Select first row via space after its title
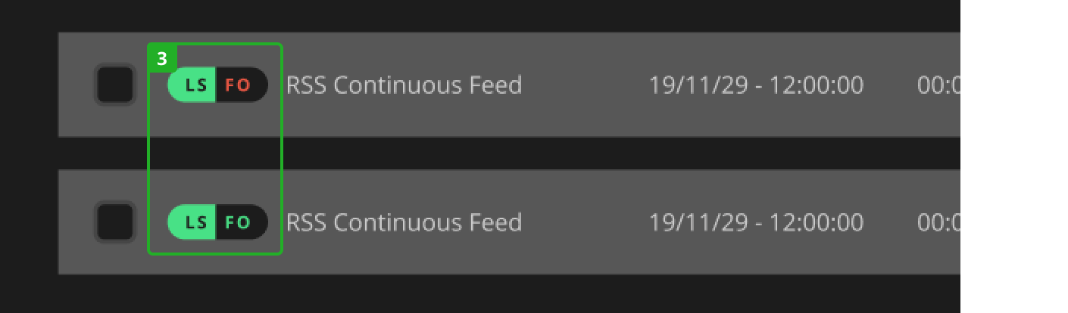Viewport: 1068px width, 313px height. coord(583,85)
